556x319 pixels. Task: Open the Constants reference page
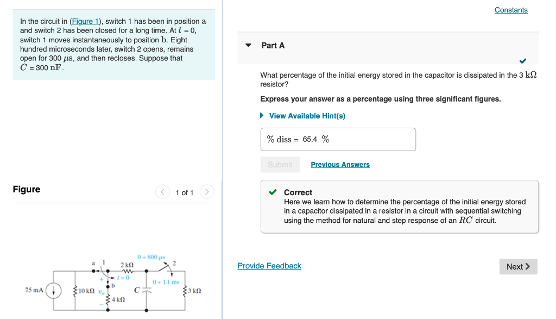(x=510, y=10)
